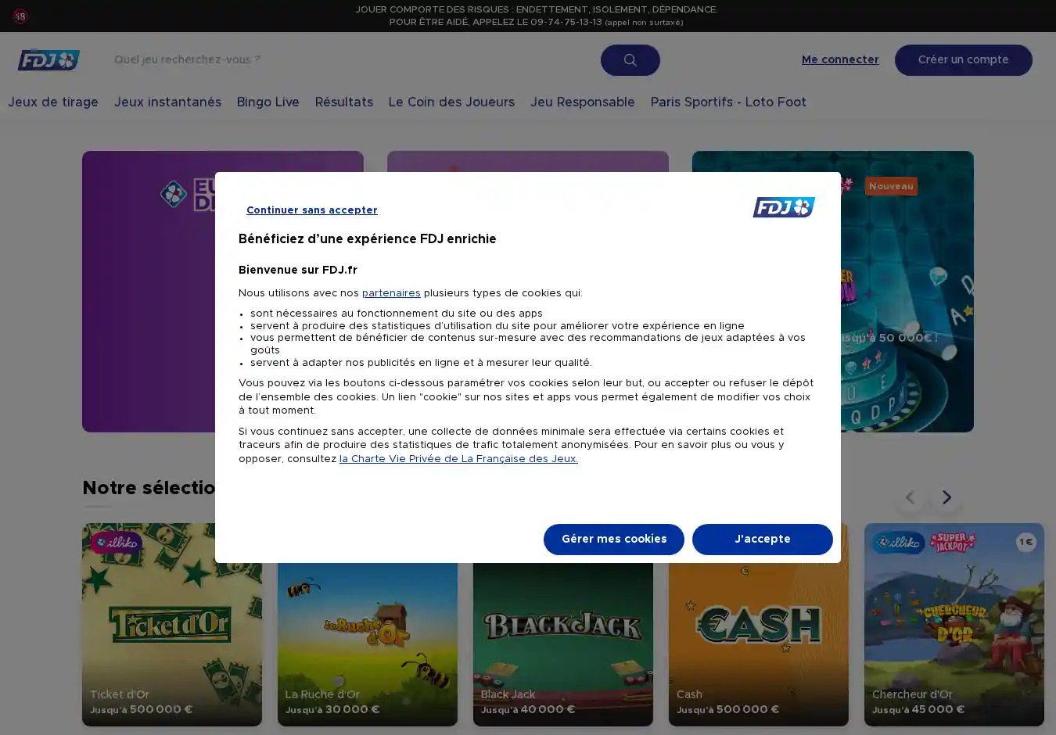
Task: Open Paris Sportifs - Loto Foot
Action: point(727,102)
